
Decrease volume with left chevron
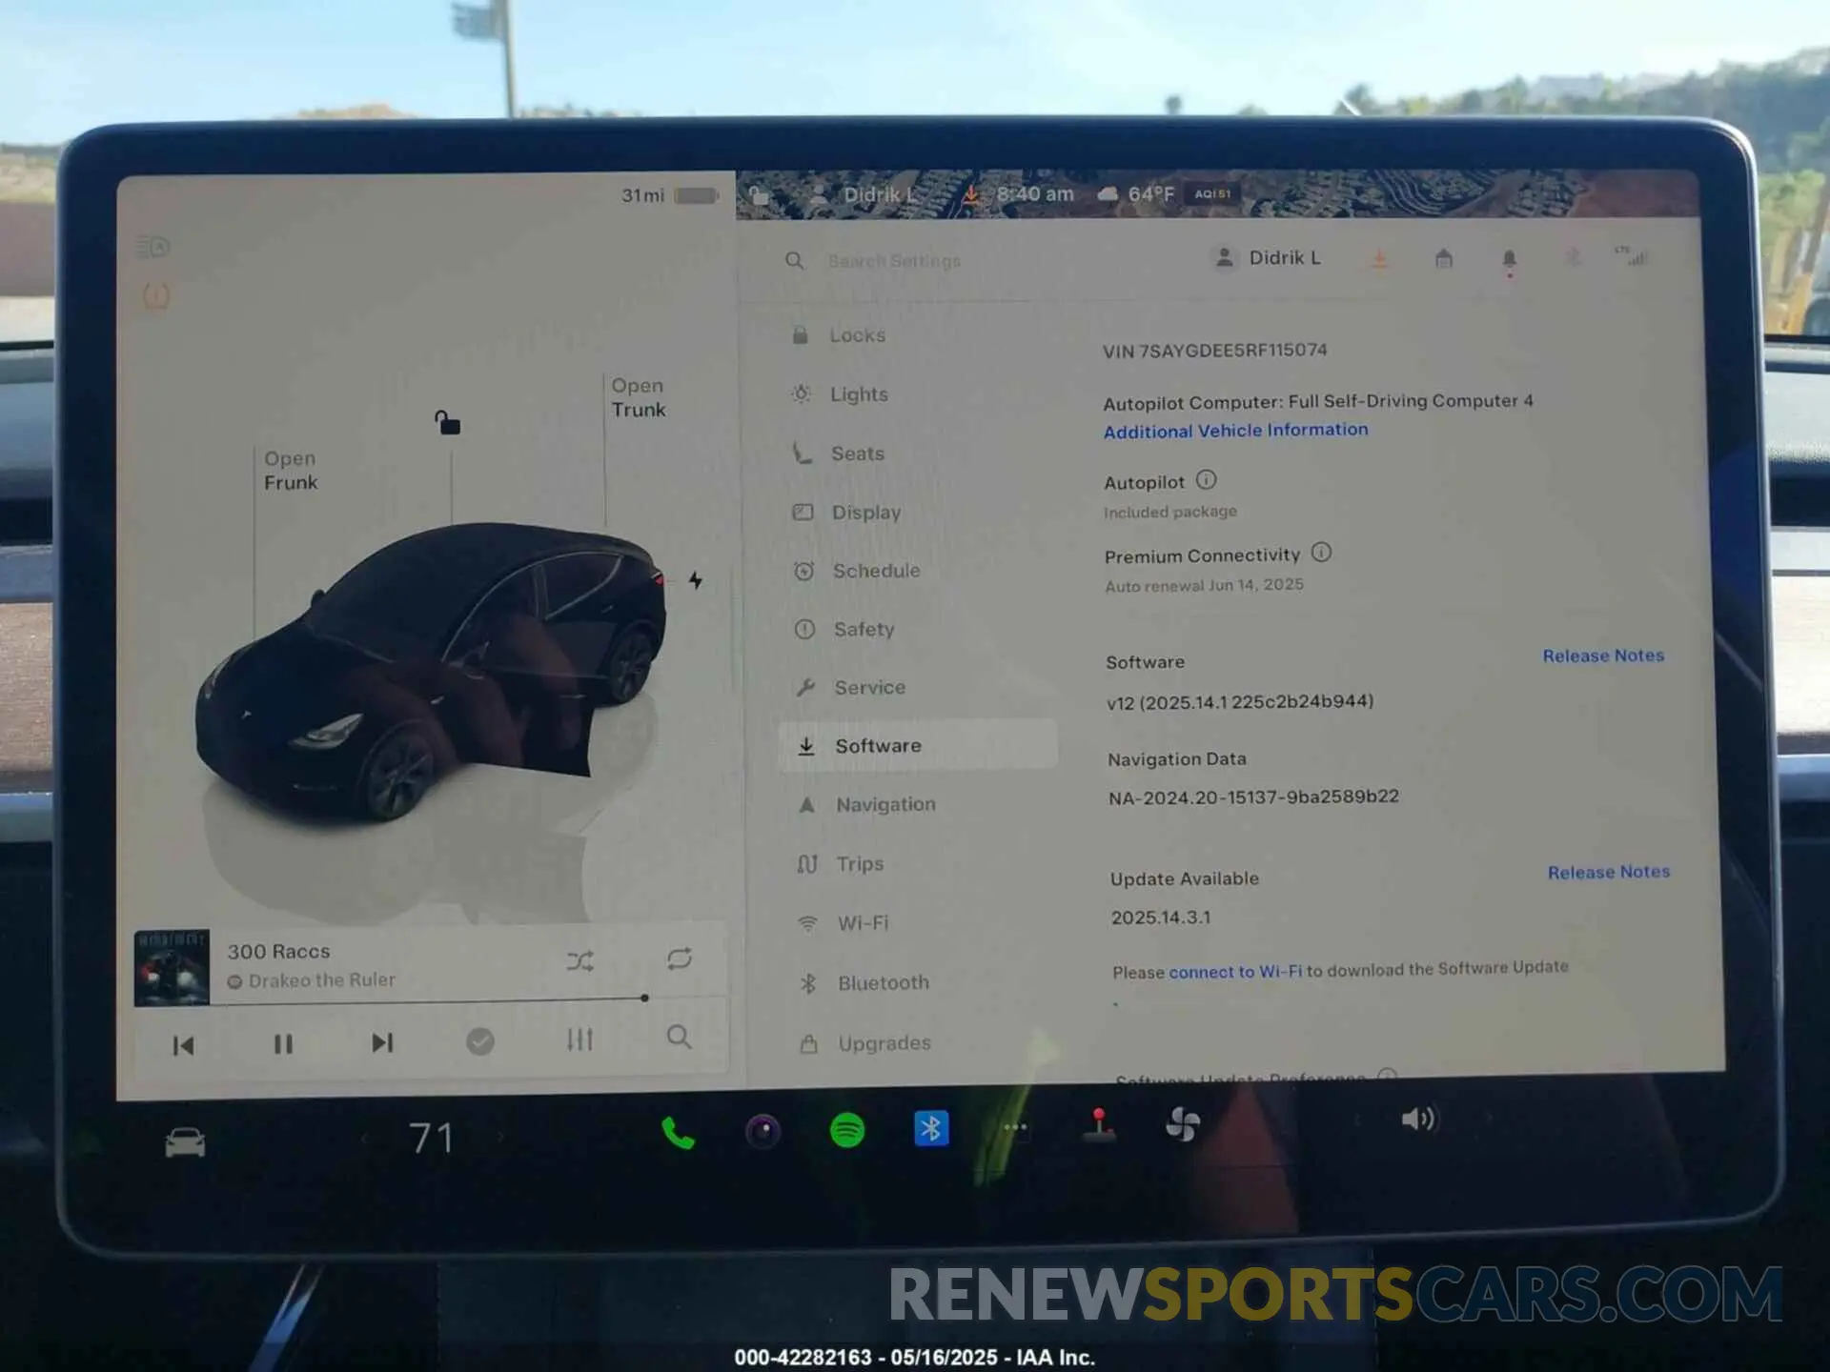1356,1120
